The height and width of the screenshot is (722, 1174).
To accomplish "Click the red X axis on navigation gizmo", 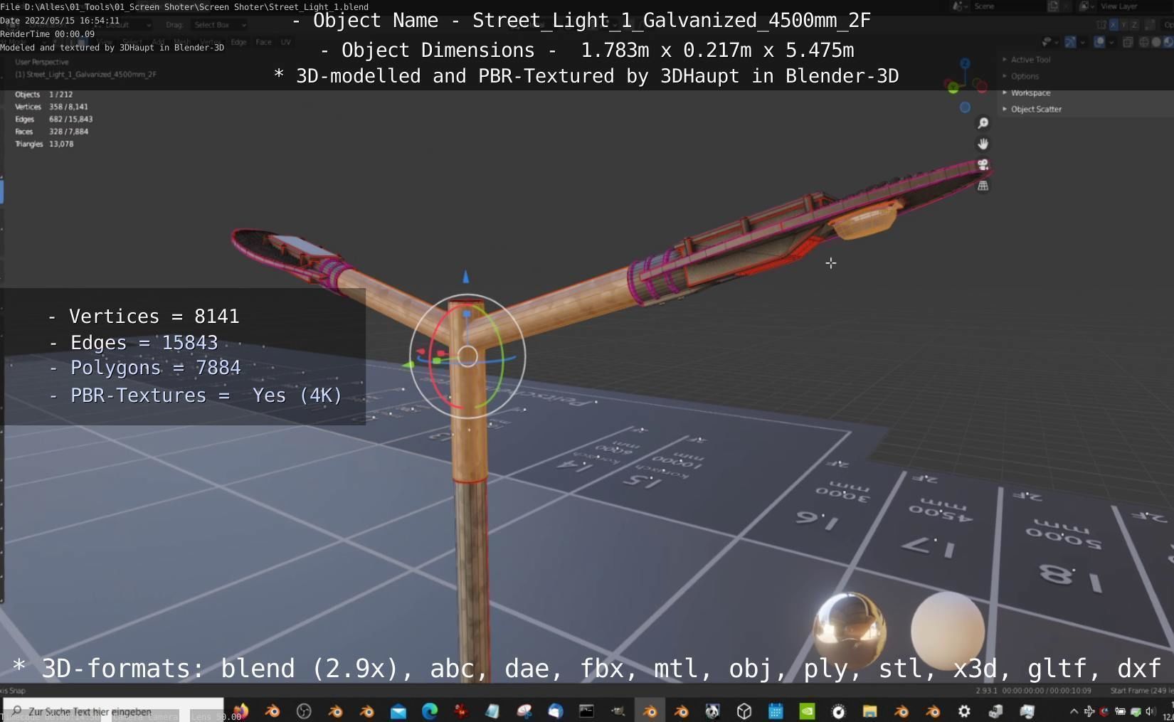I will pos(982,87).
